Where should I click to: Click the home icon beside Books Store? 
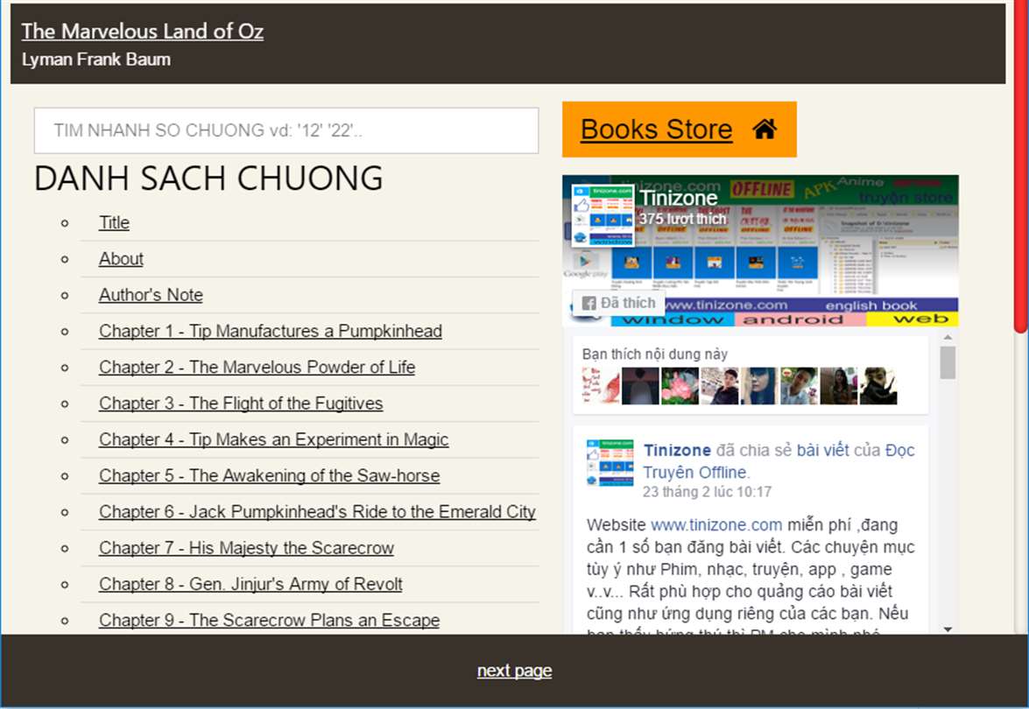tap(764, 130)
